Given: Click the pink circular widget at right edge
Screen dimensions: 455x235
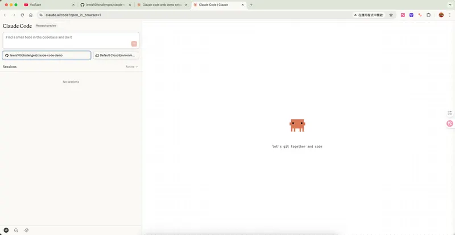Looking at the screenshot, I should click(x=450, y=123).
